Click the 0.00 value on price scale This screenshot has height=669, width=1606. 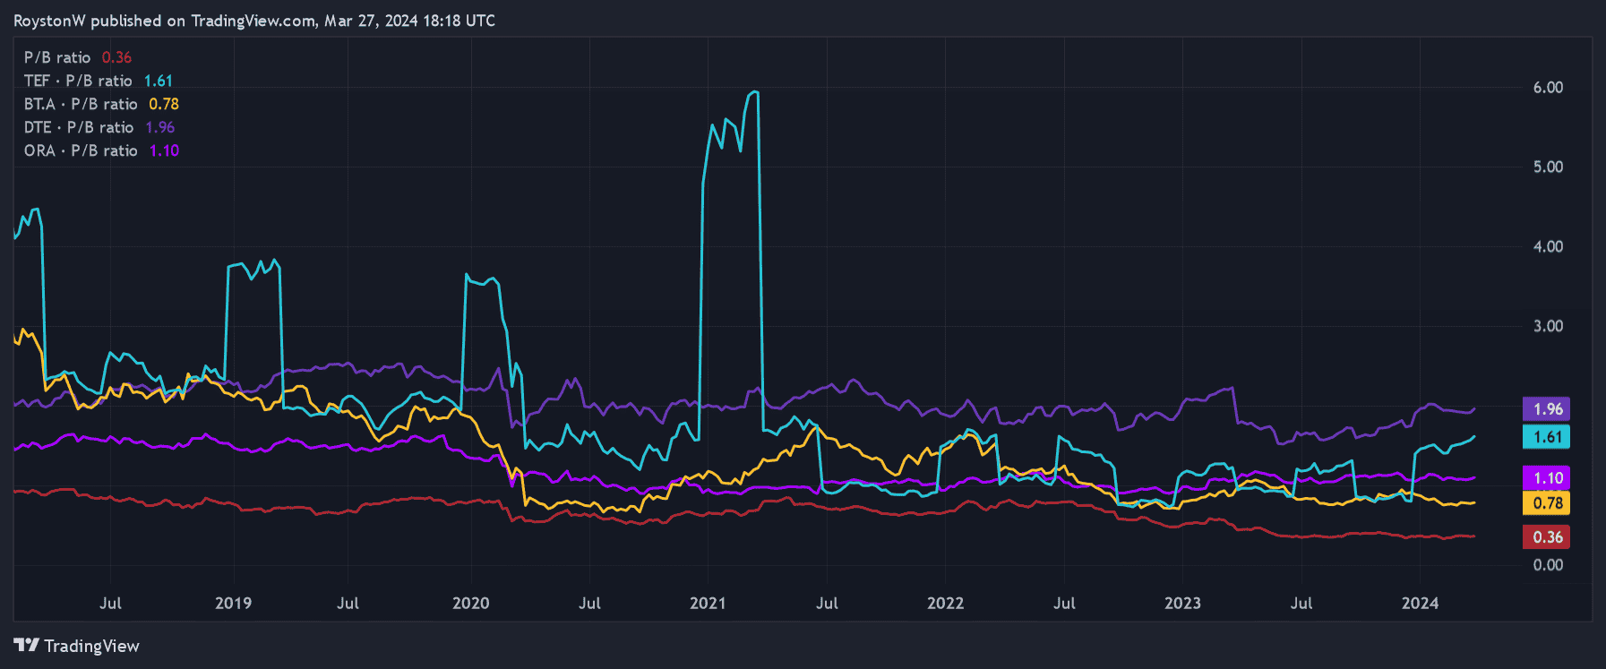click(x=1548, y=565)
